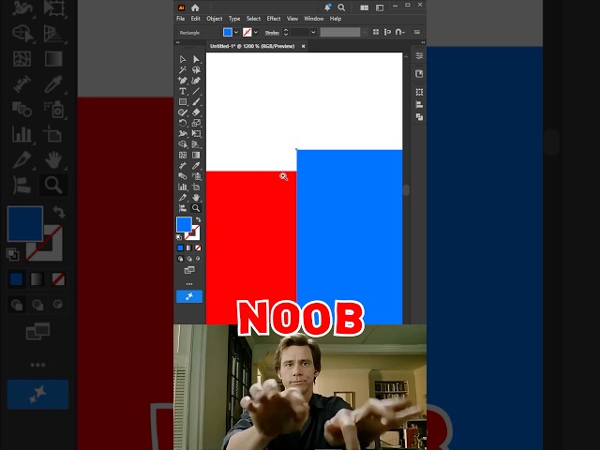Enable Draw Inside mode
This screenshot has width=600, height=450.
(x=198, y=259)
